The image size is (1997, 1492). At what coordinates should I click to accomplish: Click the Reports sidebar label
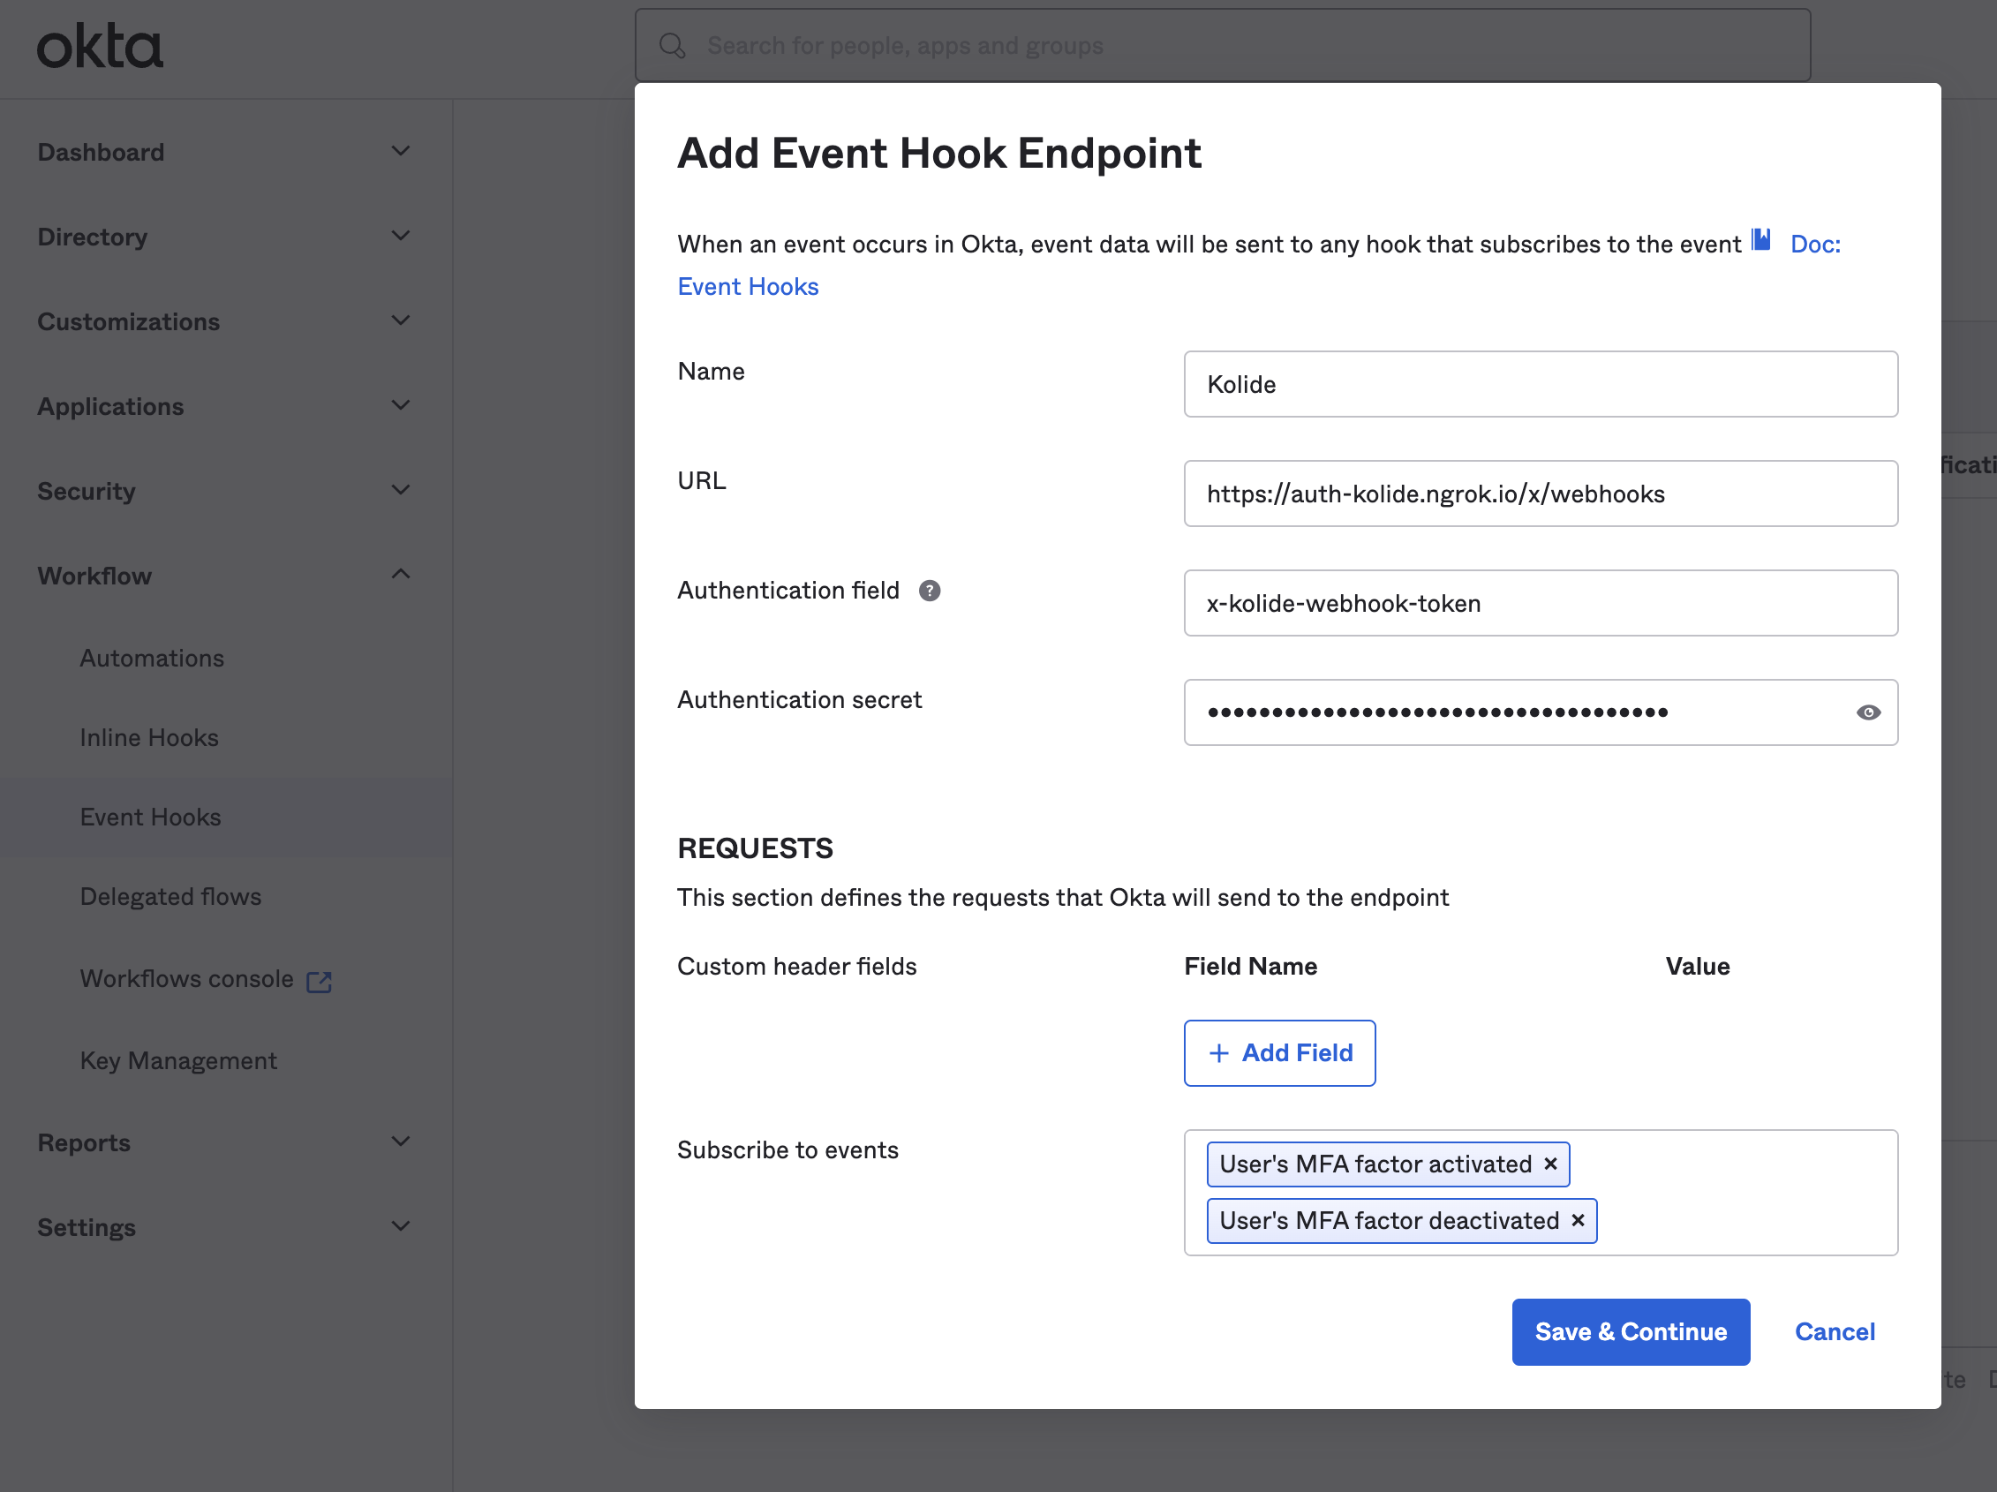coord(84,1142)
